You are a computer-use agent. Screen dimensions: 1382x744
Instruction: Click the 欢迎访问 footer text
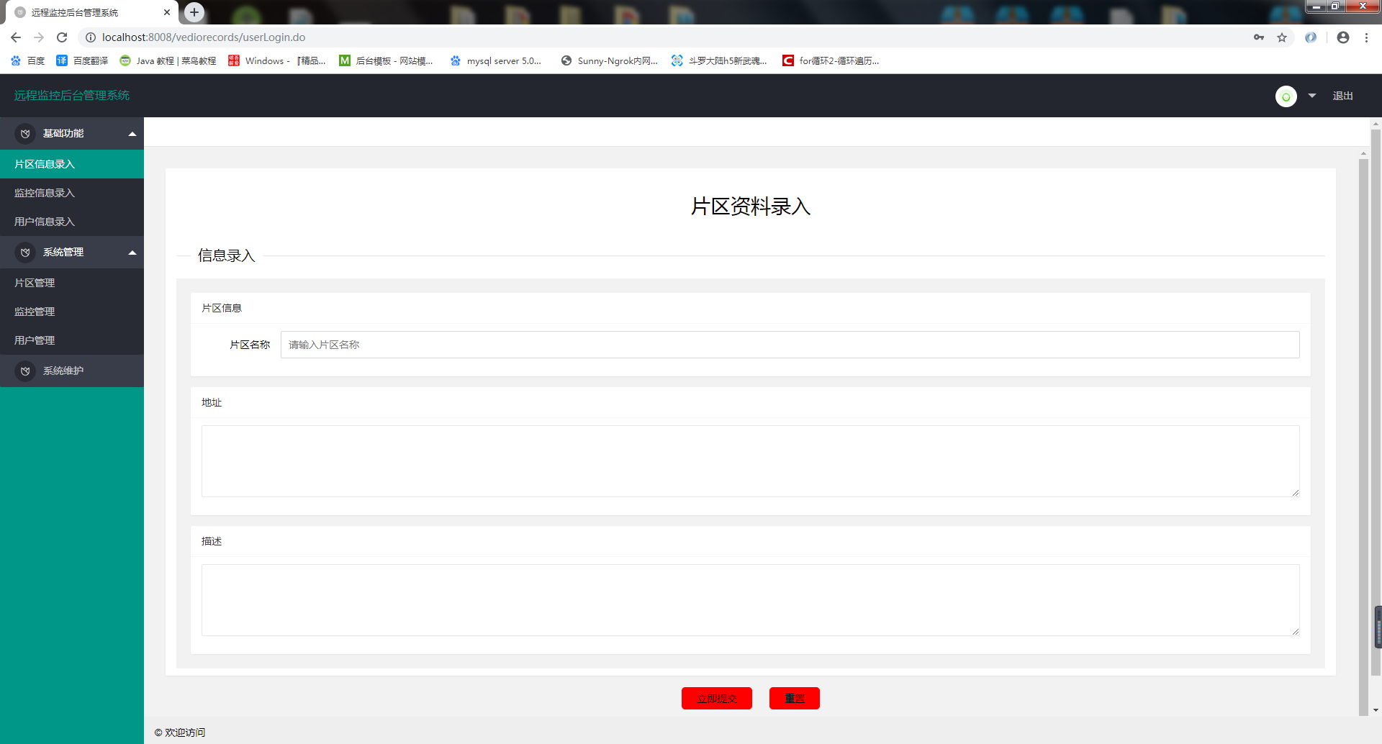(x=185, y=732)
